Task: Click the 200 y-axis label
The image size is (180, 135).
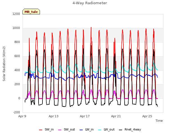Action: click(17, 84)
